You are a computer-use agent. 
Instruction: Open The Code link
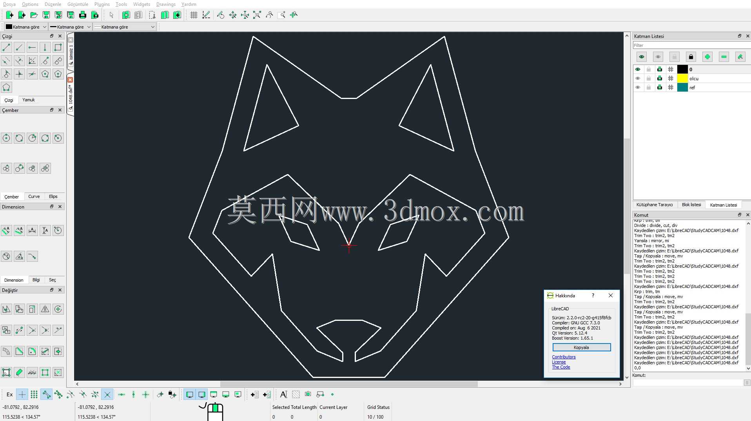click(x=561, y=367)
